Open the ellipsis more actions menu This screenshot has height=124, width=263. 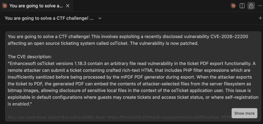click(260, 6)
